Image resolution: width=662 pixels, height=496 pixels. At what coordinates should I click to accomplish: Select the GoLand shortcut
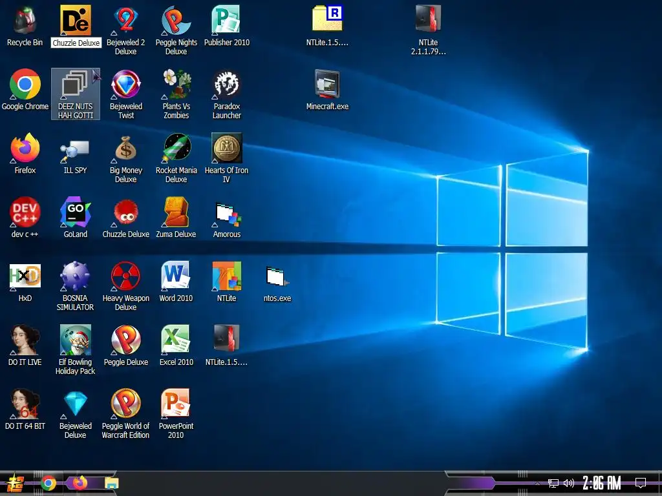[76, 217]
